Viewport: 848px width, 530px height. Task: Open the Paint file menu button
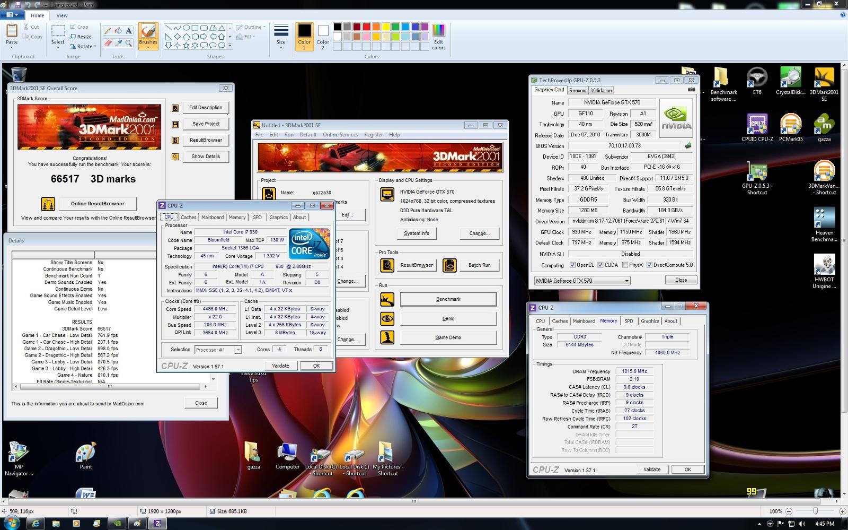pyautogui.click(x=12, y=15)
